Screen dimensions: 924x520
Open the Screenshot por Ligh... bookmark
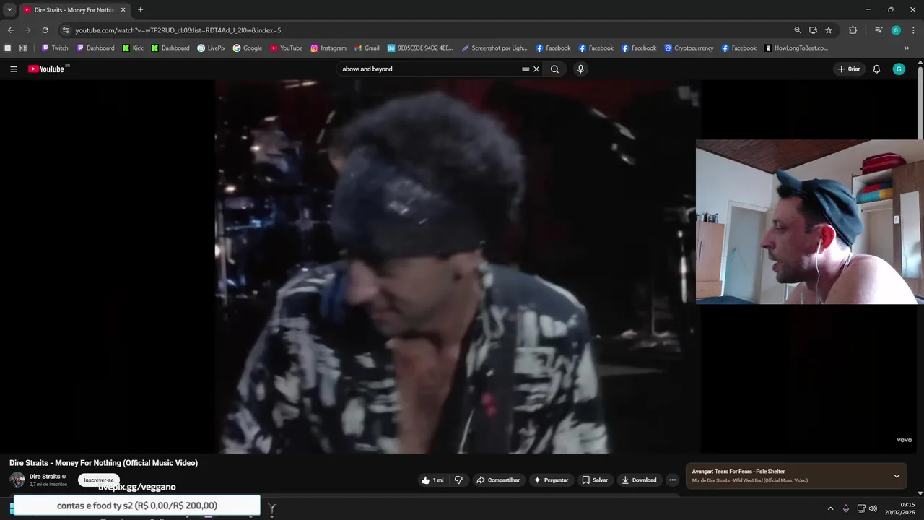pyautogui.click(x=494, y=48)
